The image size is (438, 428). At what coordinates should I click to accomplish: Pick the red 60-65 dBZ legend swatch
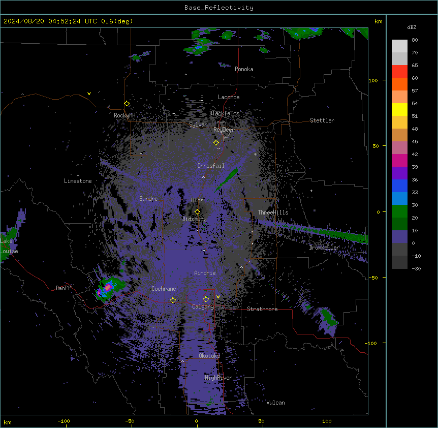click(399, 71)
